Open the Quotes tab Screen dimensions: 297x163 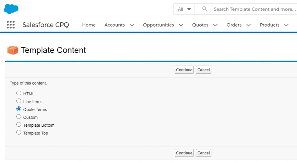pos(200,25)
